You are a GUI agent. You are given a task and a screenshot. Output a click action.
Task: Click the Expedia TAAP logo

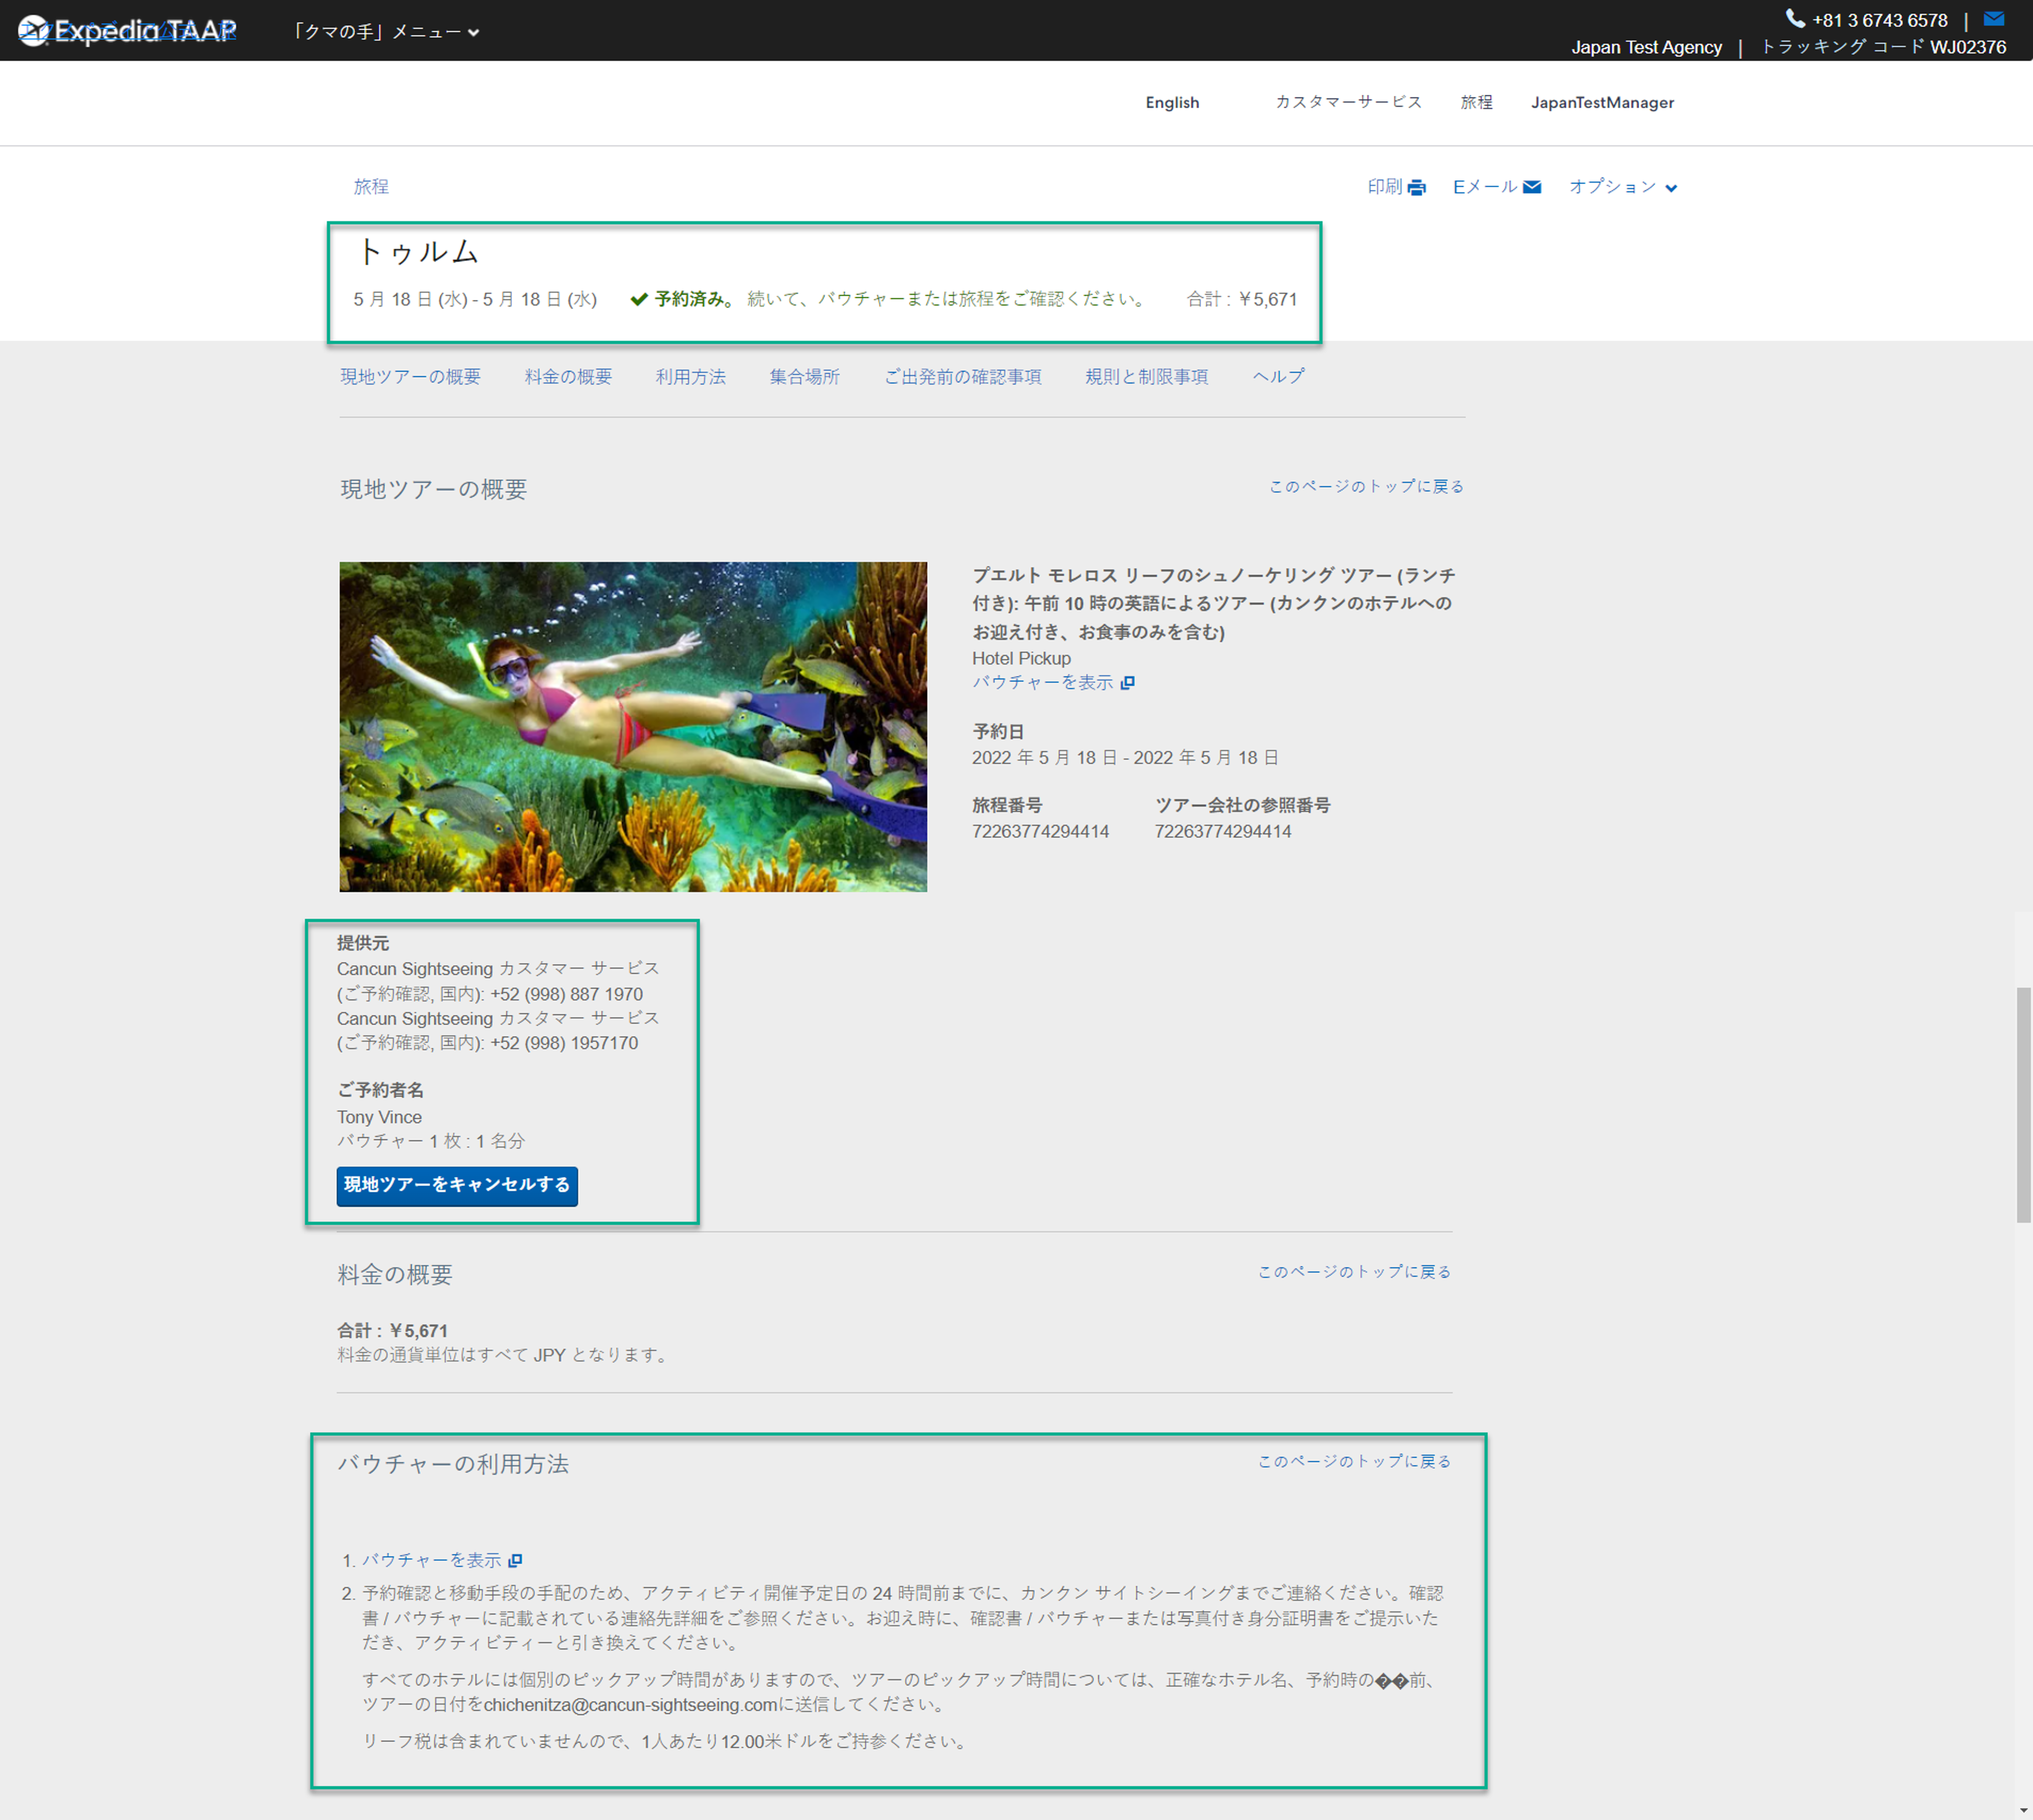(x=128, y=31)
